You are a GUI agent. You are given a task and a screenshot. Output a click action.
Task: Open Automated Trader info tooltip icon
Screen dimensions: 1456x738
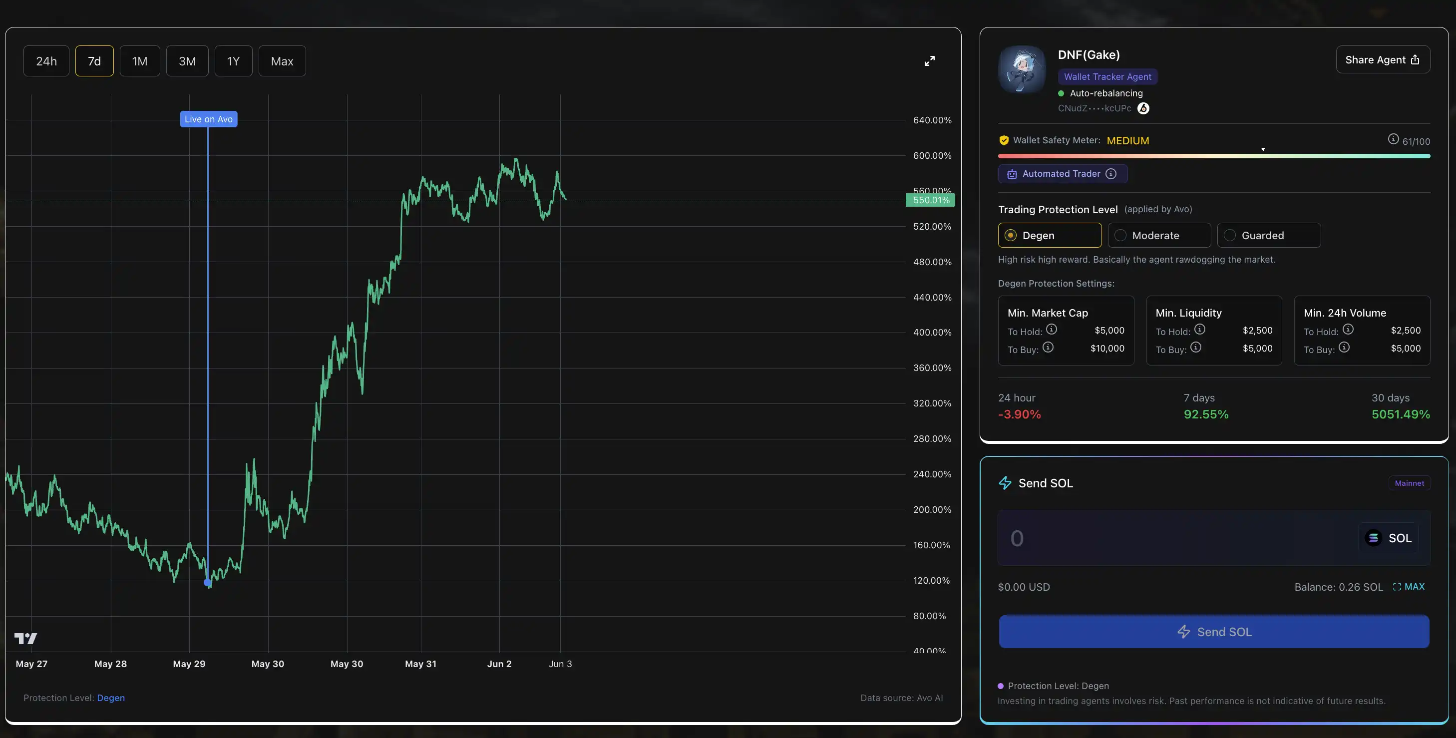[1110, 174]
